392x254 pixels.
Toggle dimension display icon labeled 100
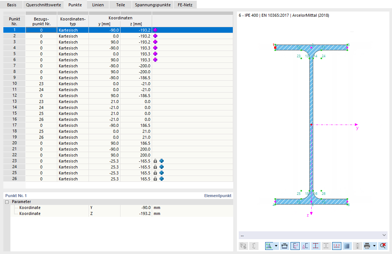pos(284,246)
